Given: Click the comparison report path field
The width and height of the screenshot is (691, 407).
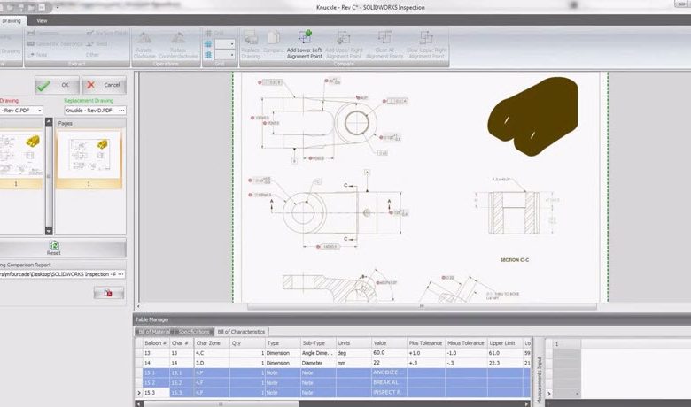Looking at the screenshot, I should [x=58, y=274].
